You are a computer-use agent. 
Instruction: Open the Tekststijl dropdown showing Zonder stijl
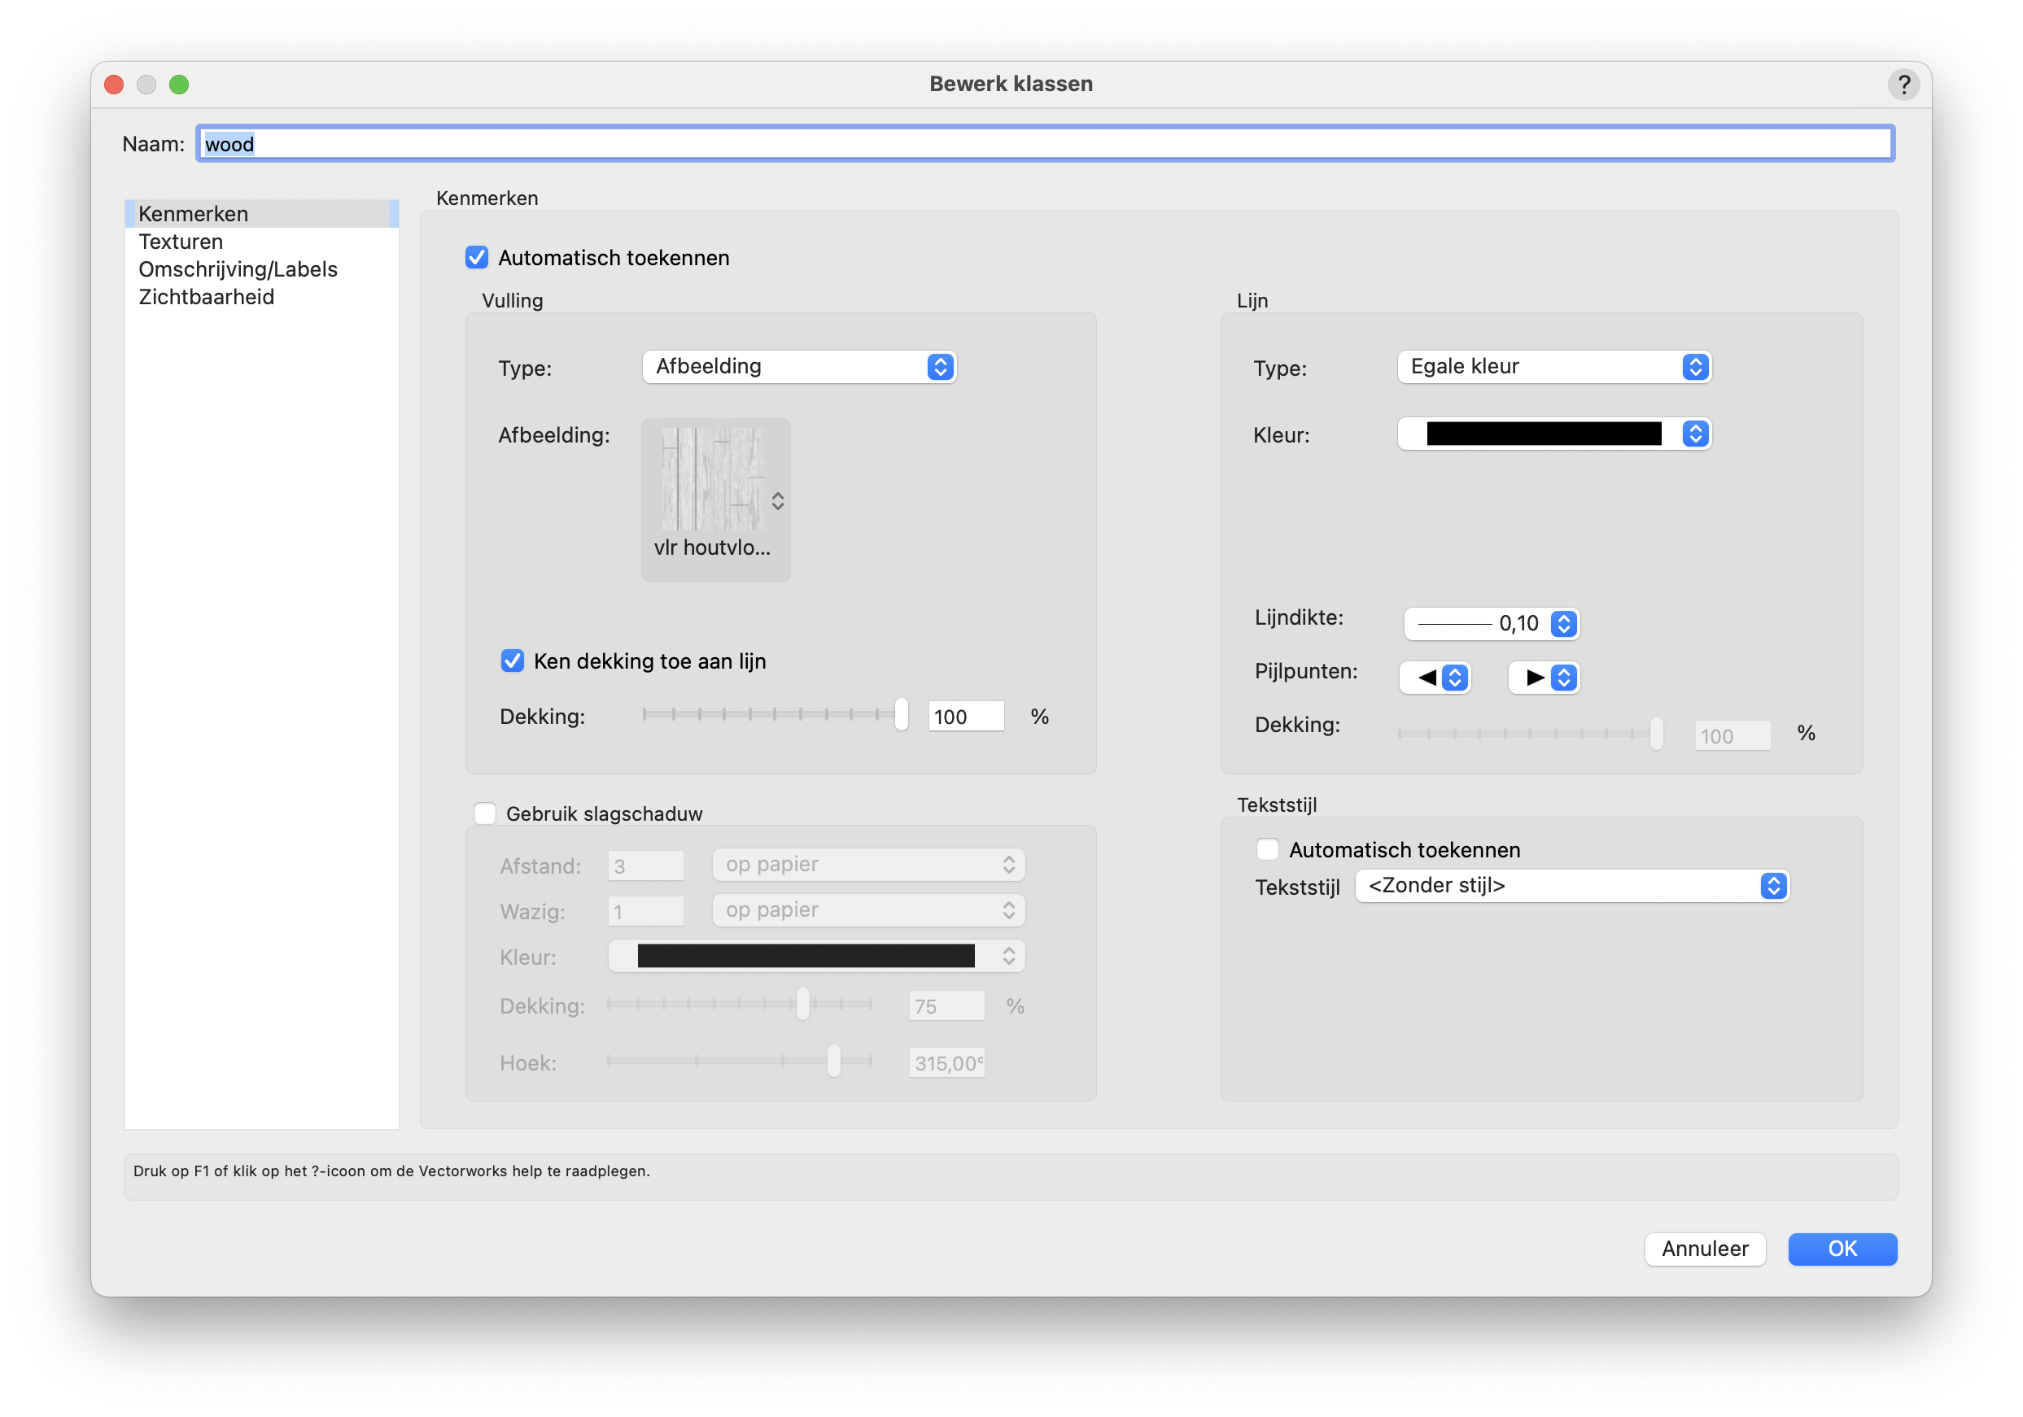click(x=1571, y=886)
